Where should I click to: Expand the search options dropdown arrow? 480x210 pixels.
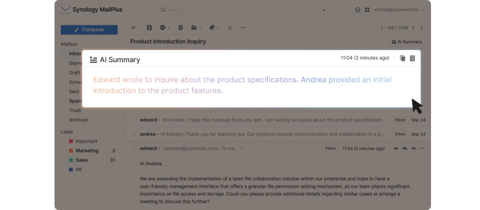pyautogui.click(x=324, y=9)
